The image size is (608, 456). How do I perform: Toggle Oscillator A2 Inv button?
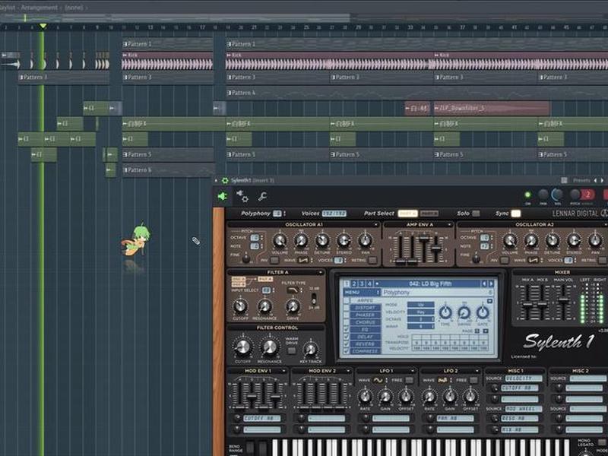(x=505, y=260)
